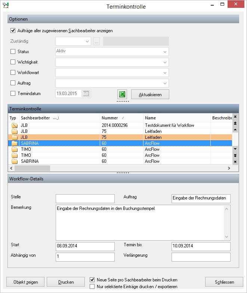Click the splitter dots above Workflow-Details
Viewport: 247px width, 293px height.
[123, 173]
